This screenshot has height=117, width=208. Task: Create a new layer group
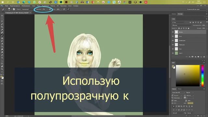coord(198,57)
